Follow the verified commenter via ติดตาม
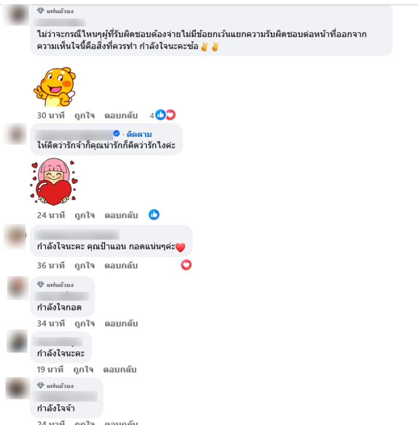The image size is (418, 425). 139,134
